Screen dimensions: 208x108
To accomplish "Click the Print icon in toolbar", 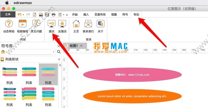I will click(x=54, y=14).
